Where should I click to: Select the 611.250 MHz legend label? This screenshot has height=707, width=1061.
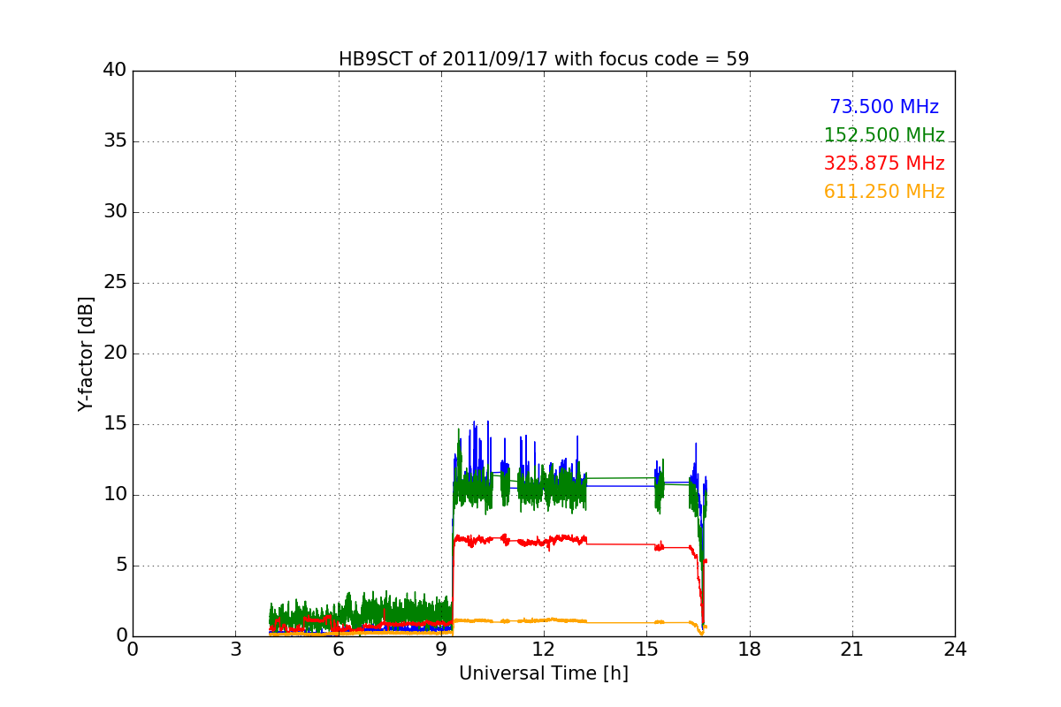coord(884,192)
